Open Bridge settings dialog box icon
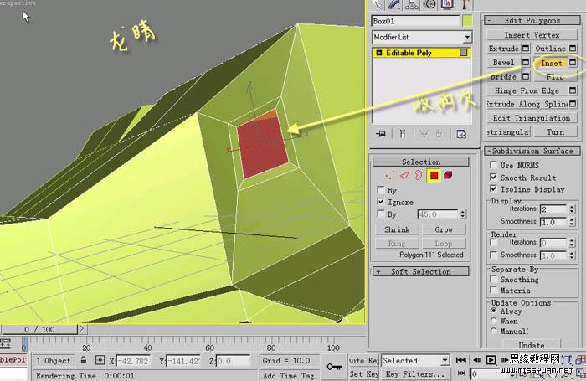Viewport: 586px width, 381px height. pos(526,76)
